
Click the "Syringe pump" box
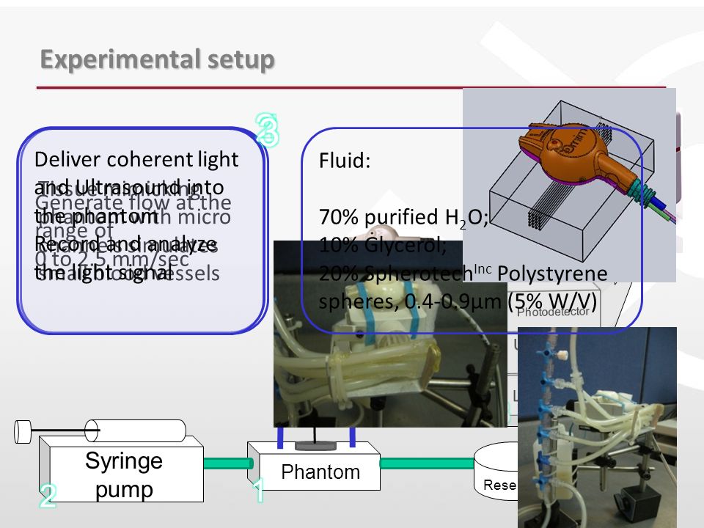pos(121,469)
